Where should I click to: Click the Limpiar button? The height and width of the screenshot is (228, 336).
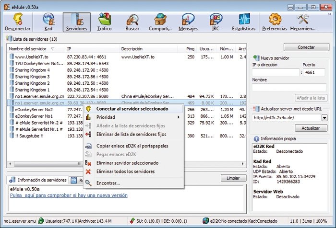coord(233,178)
